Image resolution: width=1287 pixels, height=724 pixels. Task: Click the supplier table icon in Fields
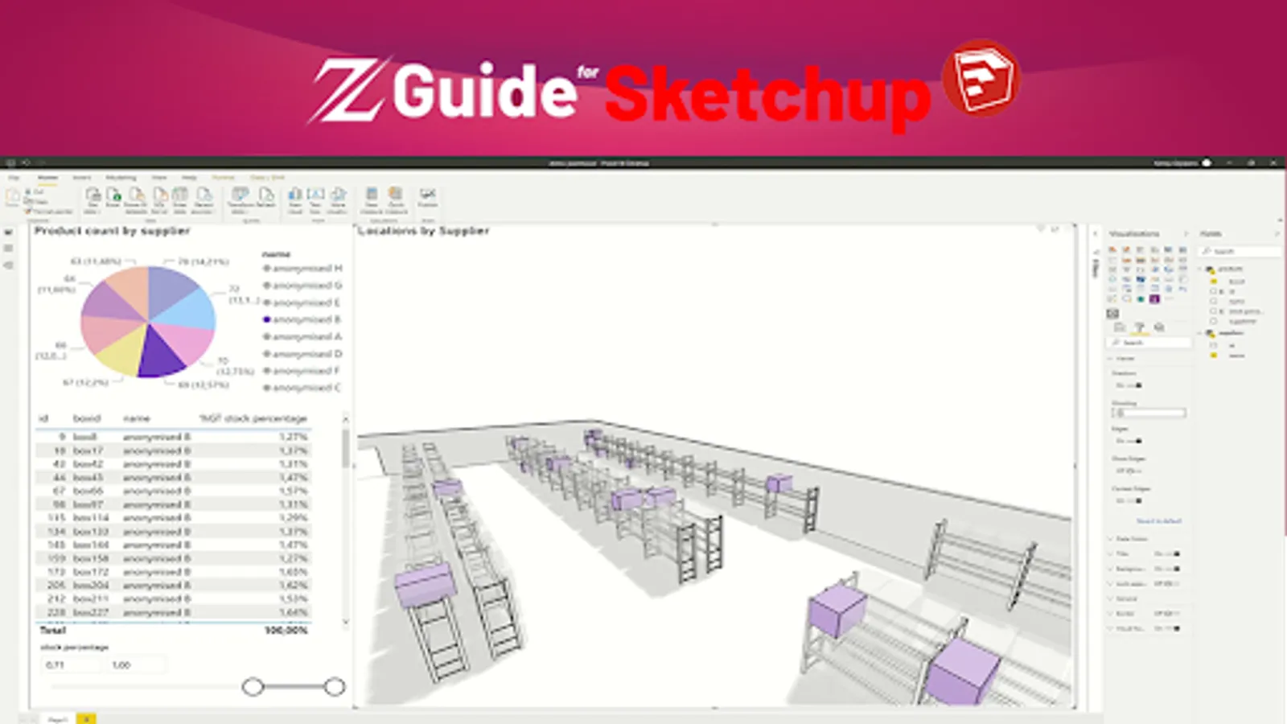[x=1210, y=333]
